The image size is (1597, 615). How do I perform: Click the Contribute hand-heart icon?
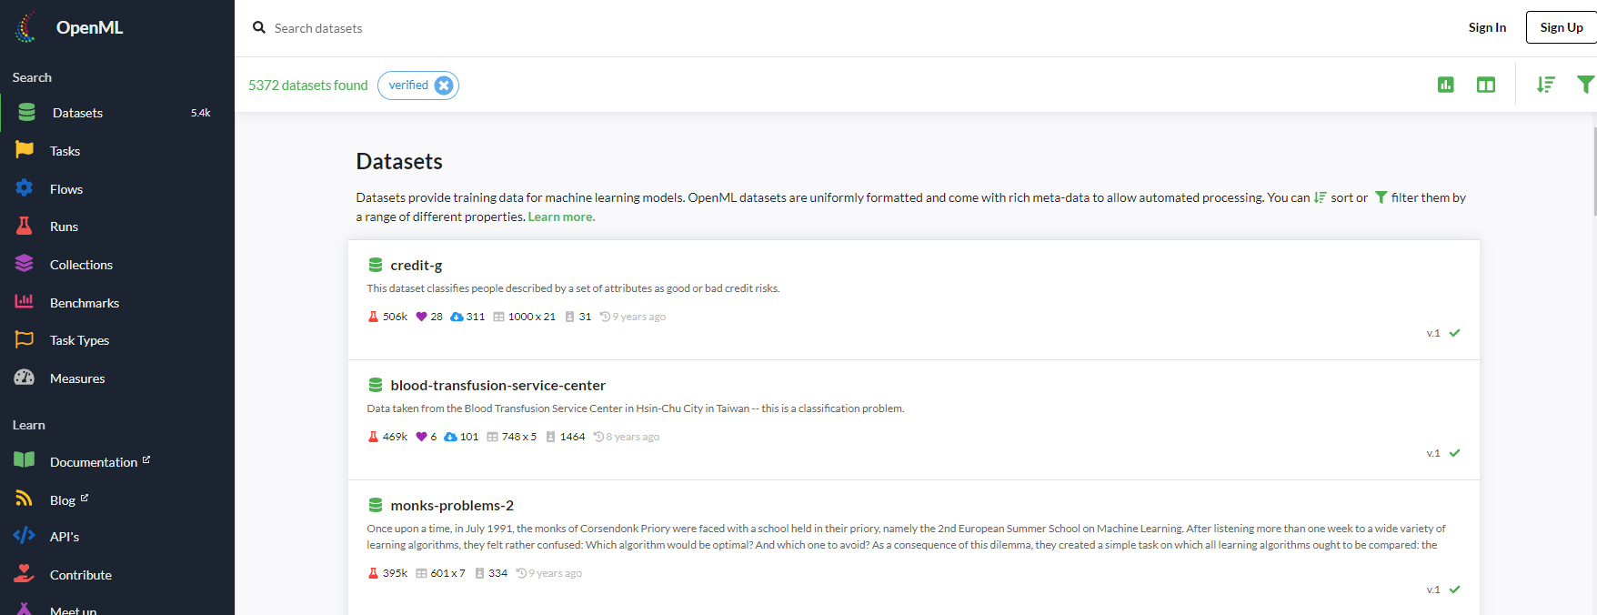click(x=25, y=573)
